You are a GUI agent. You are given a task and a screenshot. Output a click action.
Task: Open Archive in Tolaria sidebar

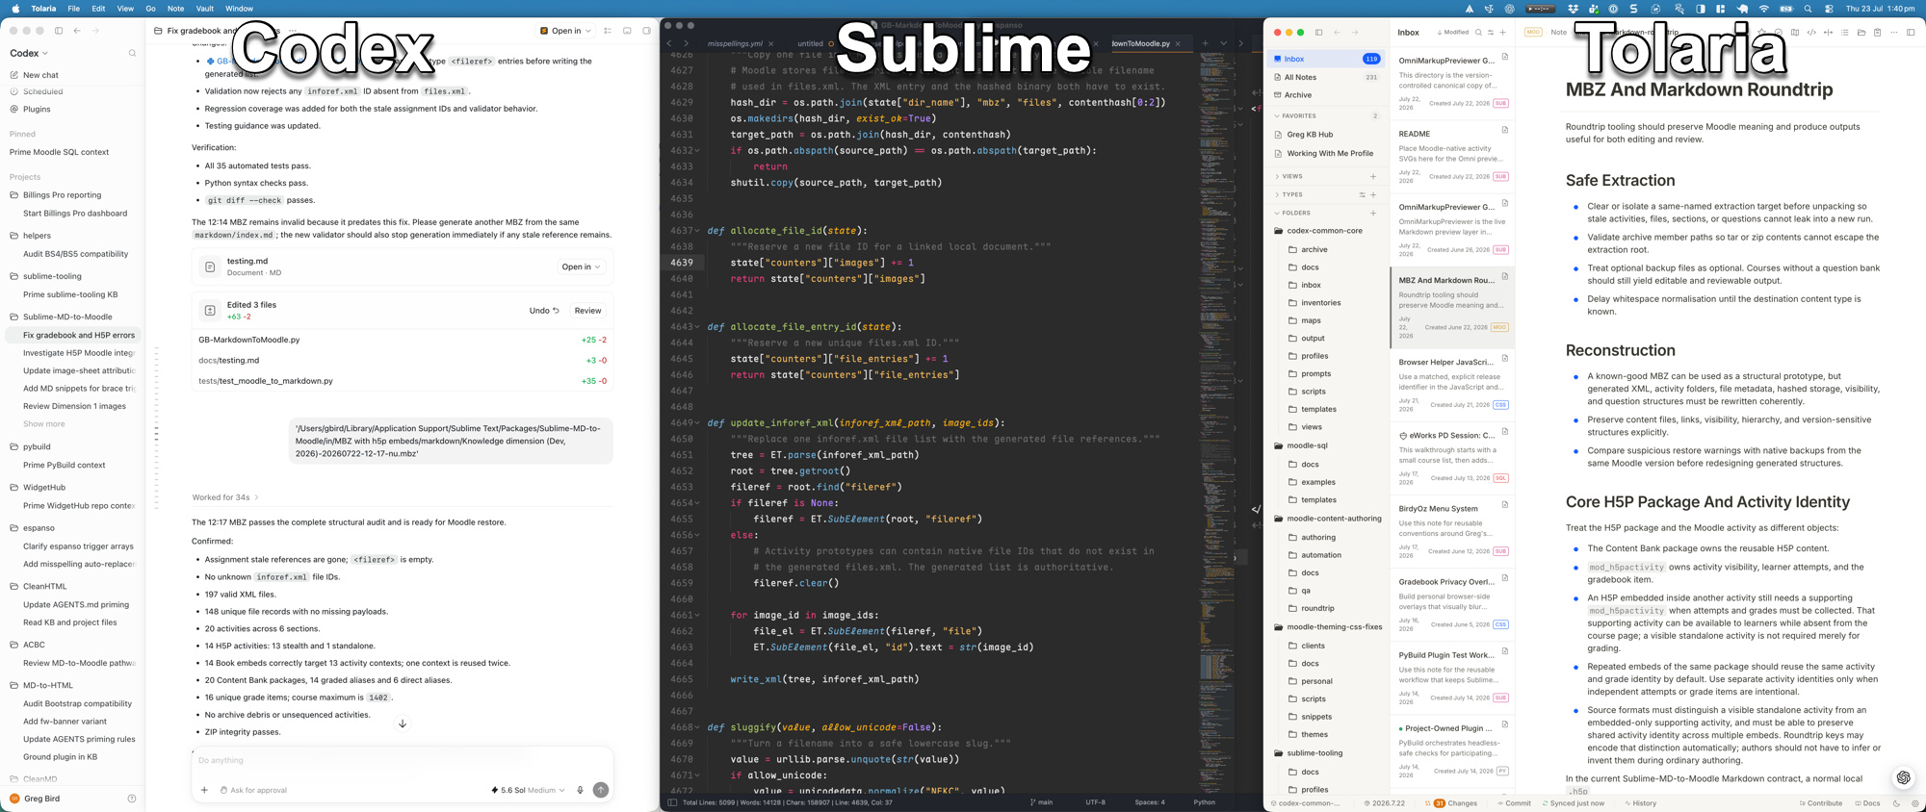(x=1327, y=95)
